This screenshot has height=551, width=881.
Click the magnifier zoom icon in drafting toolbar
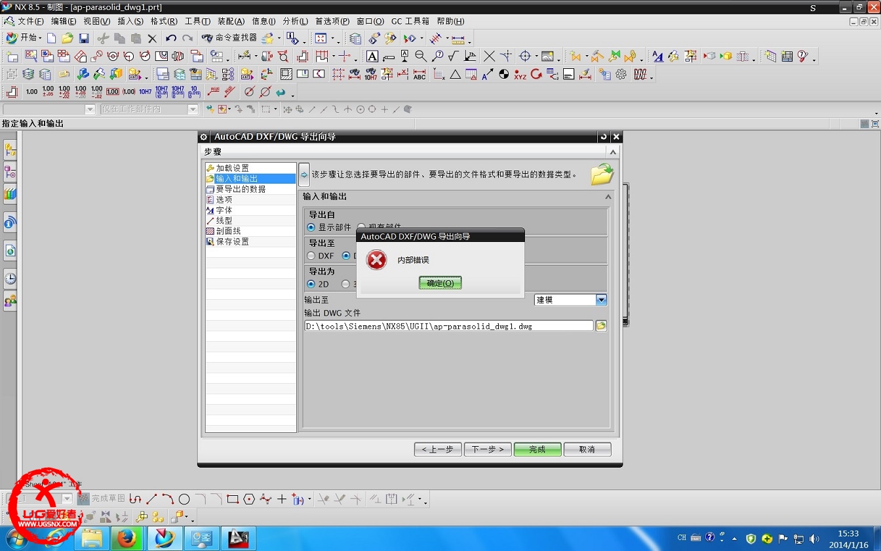(421, 56)
